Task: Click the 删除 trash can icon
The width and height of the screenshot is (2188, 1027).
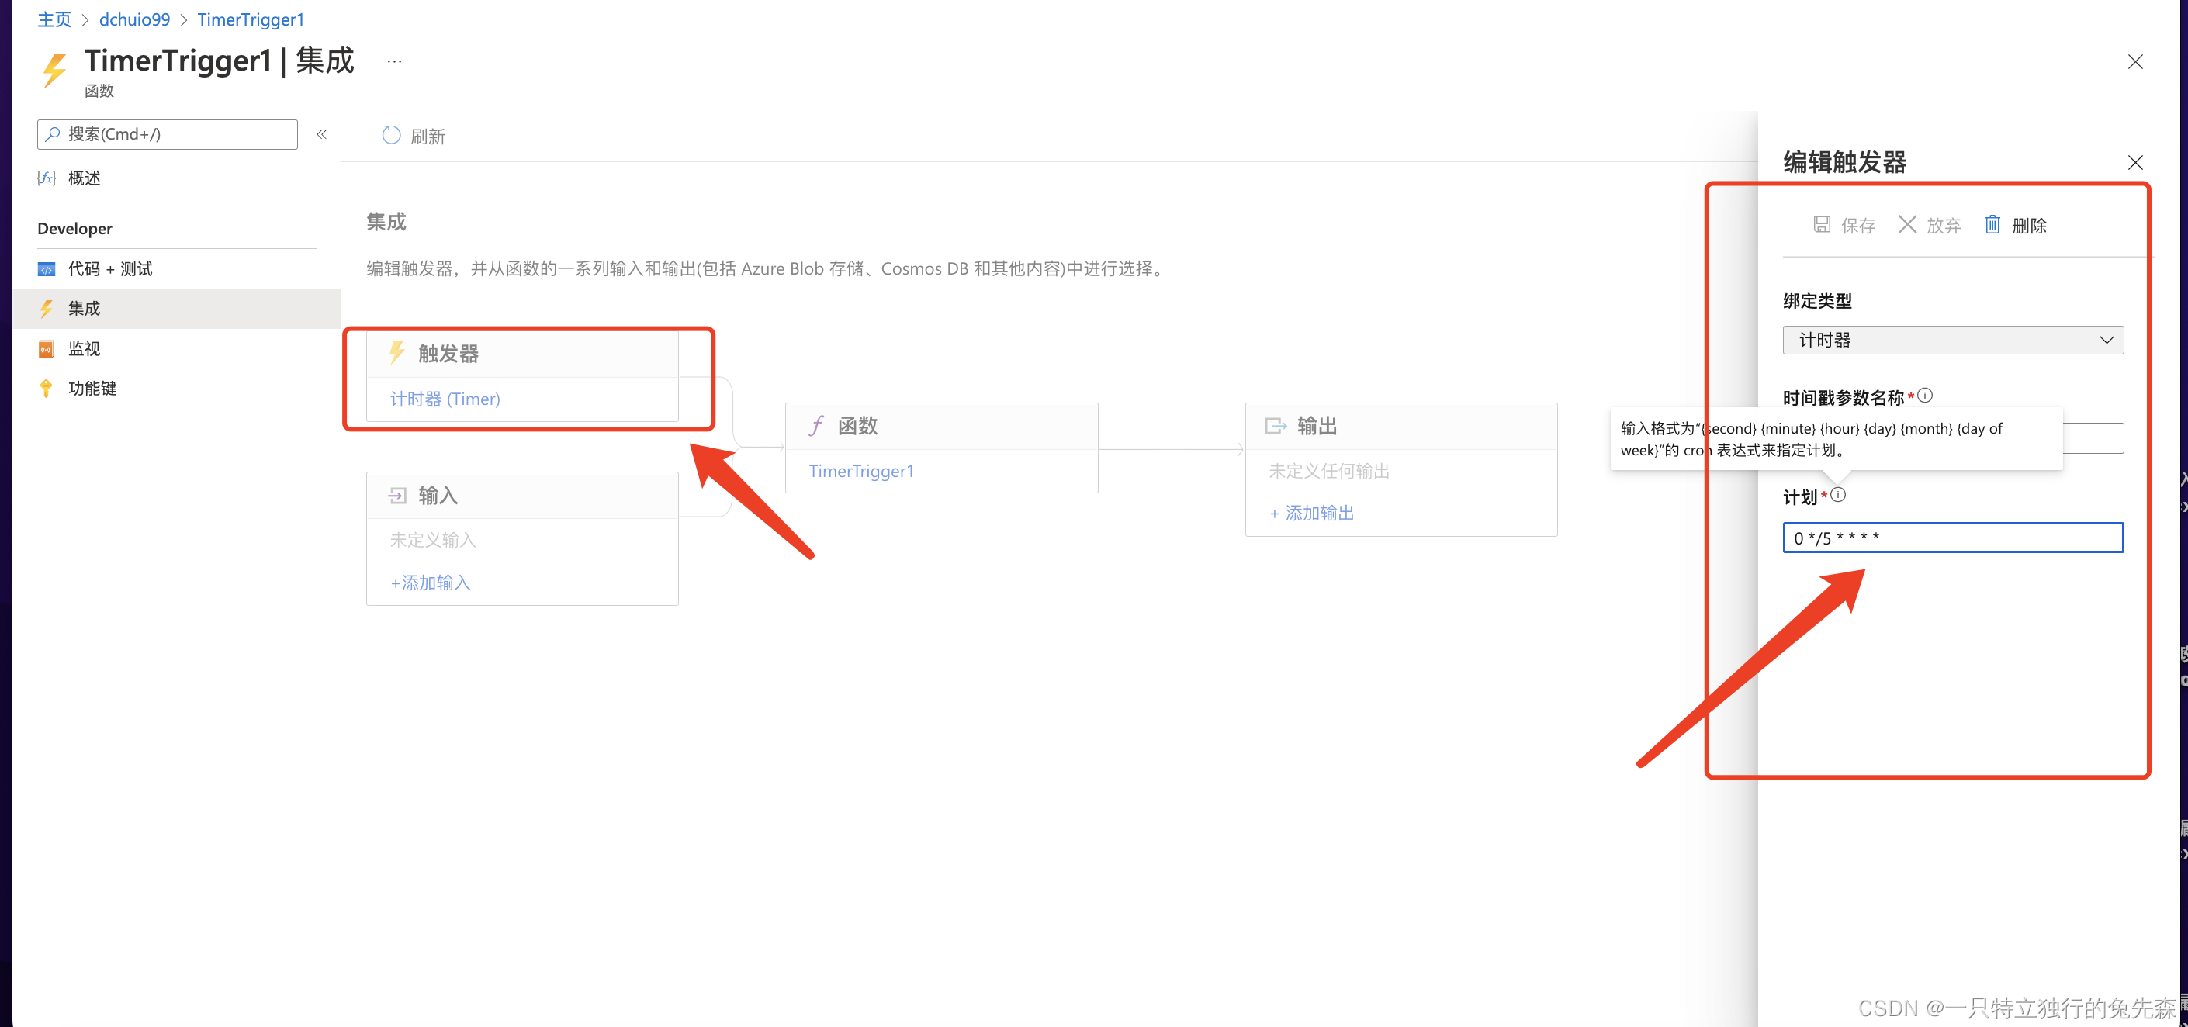Action: click(1992, 224)
